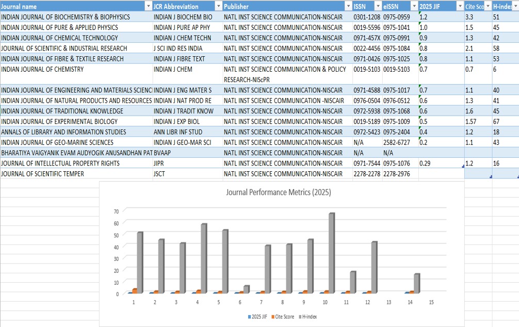Image resolution: width=519 pixels, height=327 pixels.
Task: Open the JCR Abbreviation filter dropdown
Action: pos(218,6)
